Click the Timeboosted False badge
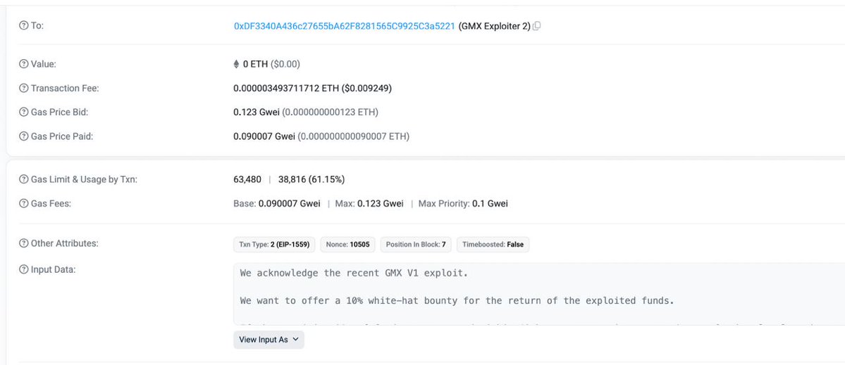 (493, 244)
